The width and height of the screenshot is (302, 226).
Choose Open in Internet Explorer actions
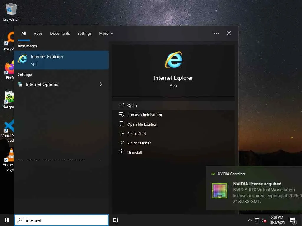coord(173,105)
